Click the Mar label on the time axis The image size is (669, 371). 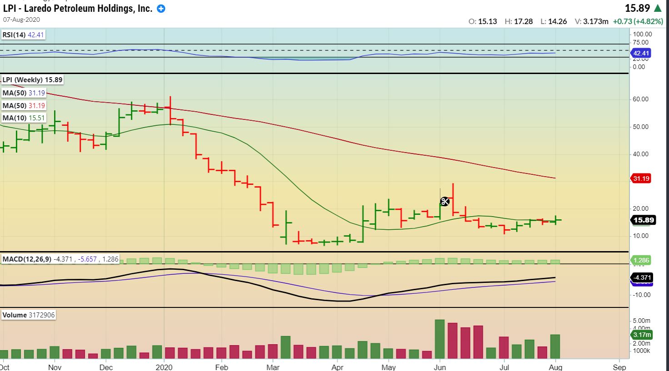273,367
